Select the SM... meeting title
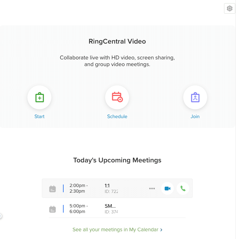Screen dimensions: 236x239 [110, 206]
